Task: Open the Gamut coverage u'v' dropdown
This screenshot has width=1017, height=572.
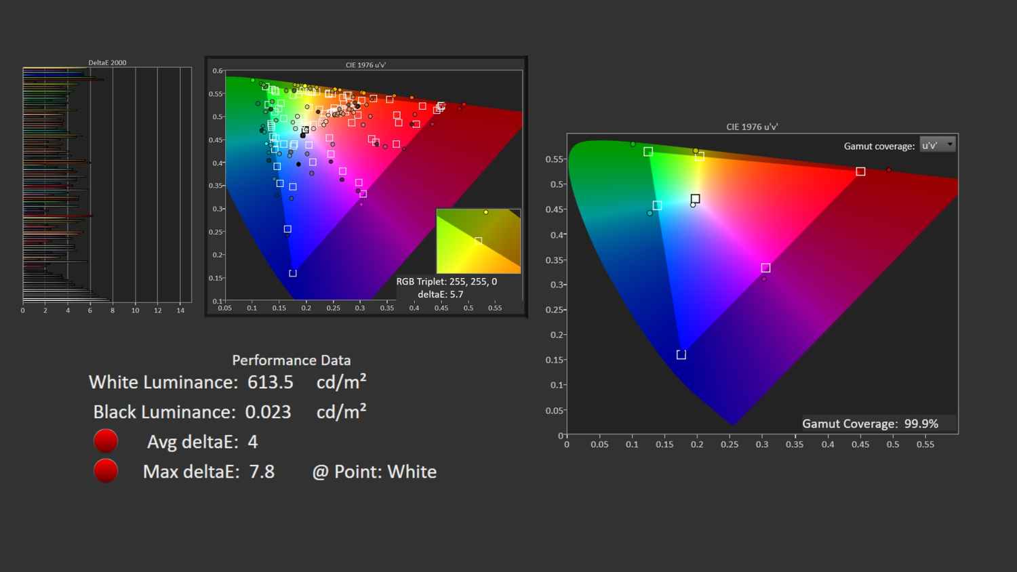Action: pos(938,145)
